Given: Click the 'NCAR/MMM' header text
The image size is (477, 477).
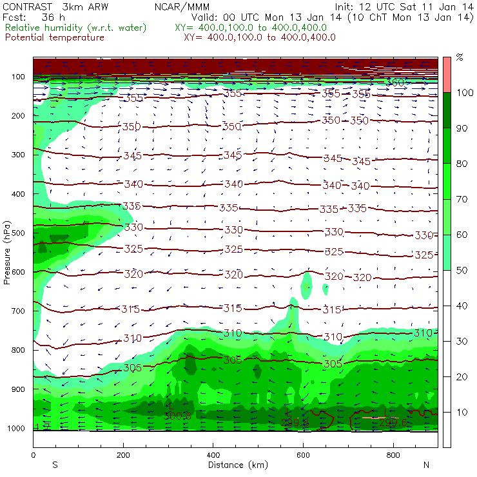Looking at the screenshot, I should [x=182, y=7].
